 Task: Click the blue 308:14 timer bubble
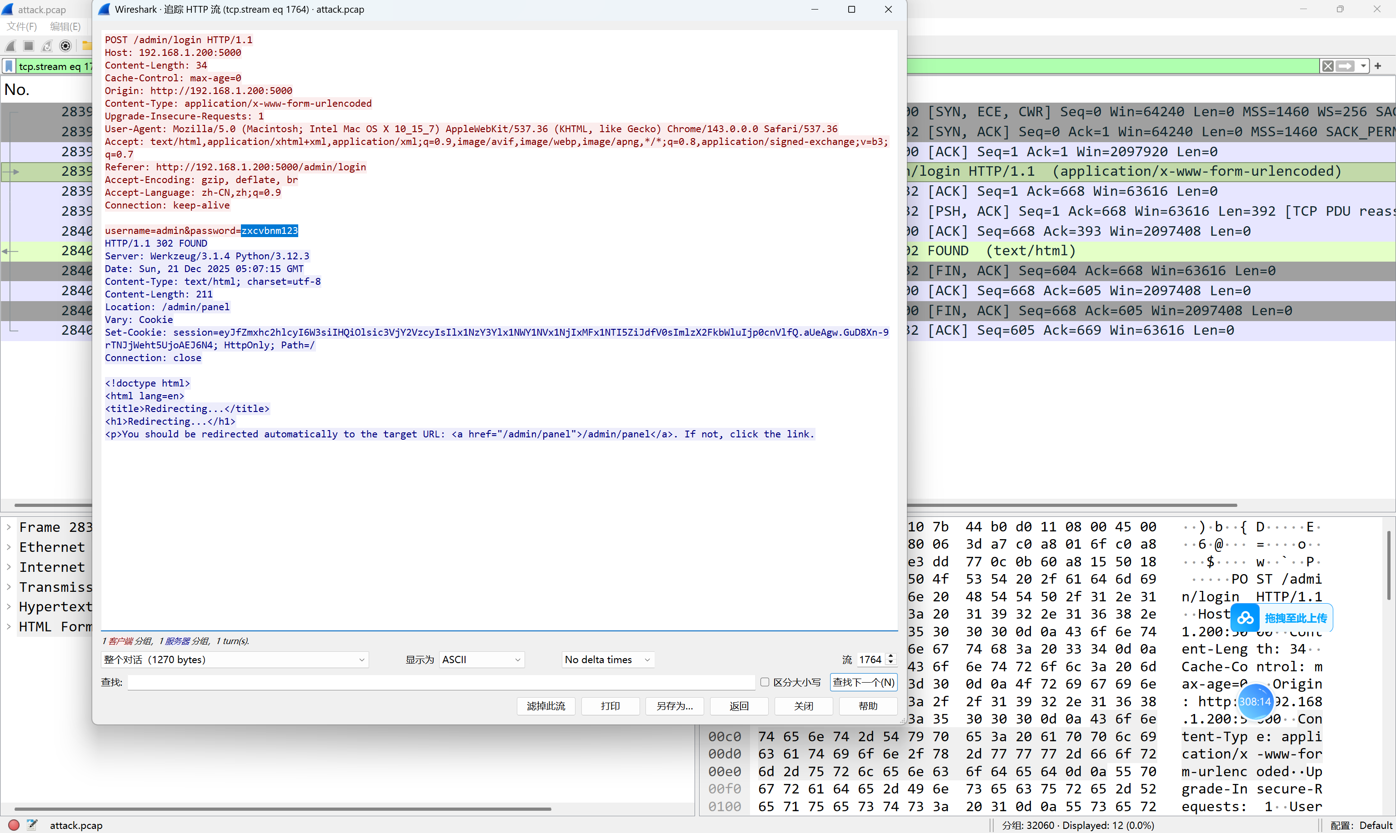1255,702
